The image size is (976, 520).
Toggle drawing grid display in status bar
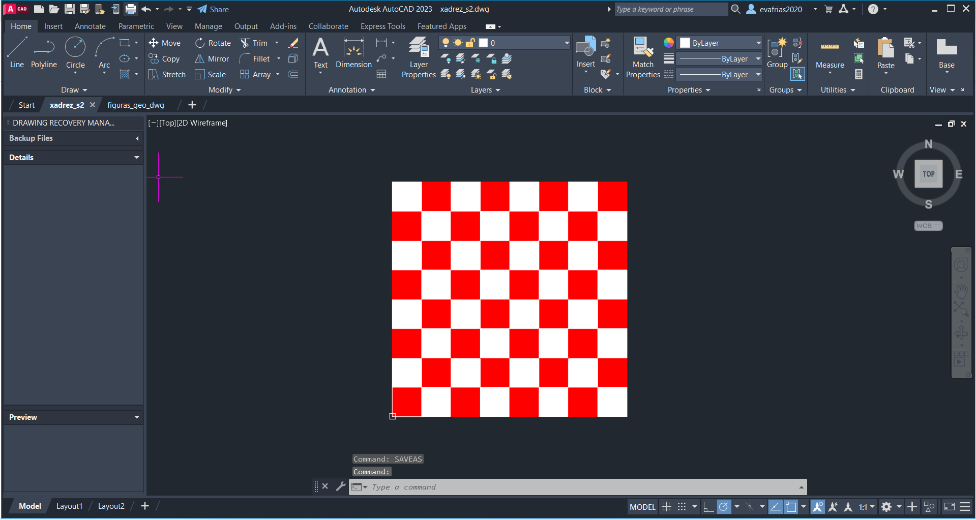point(666,507)
